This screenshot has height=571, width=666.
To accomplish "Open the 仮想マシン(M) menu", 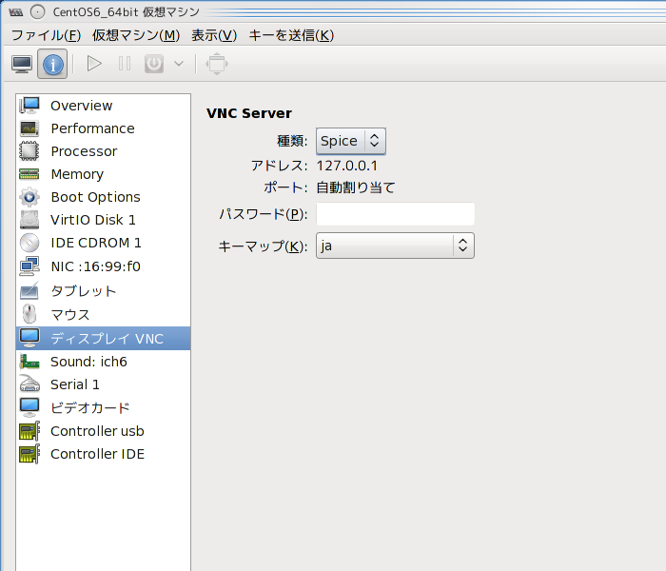I will pos(136,35).
